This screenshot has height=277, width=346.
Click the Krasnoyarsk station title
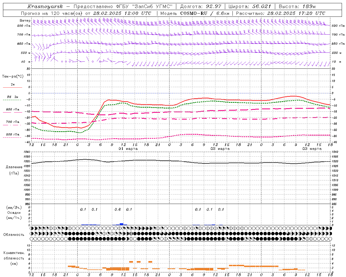(45, 6)
